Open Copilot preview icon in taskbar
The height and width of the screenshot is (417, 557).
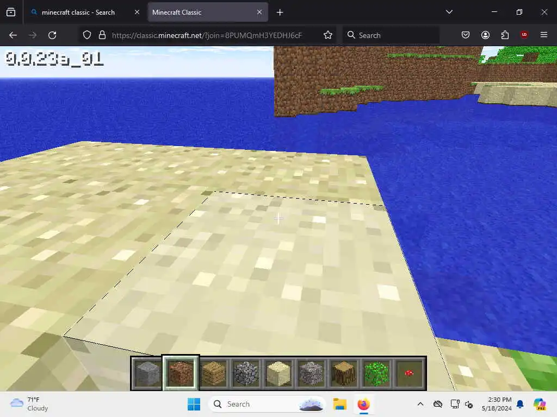click(x=540, y=404)
